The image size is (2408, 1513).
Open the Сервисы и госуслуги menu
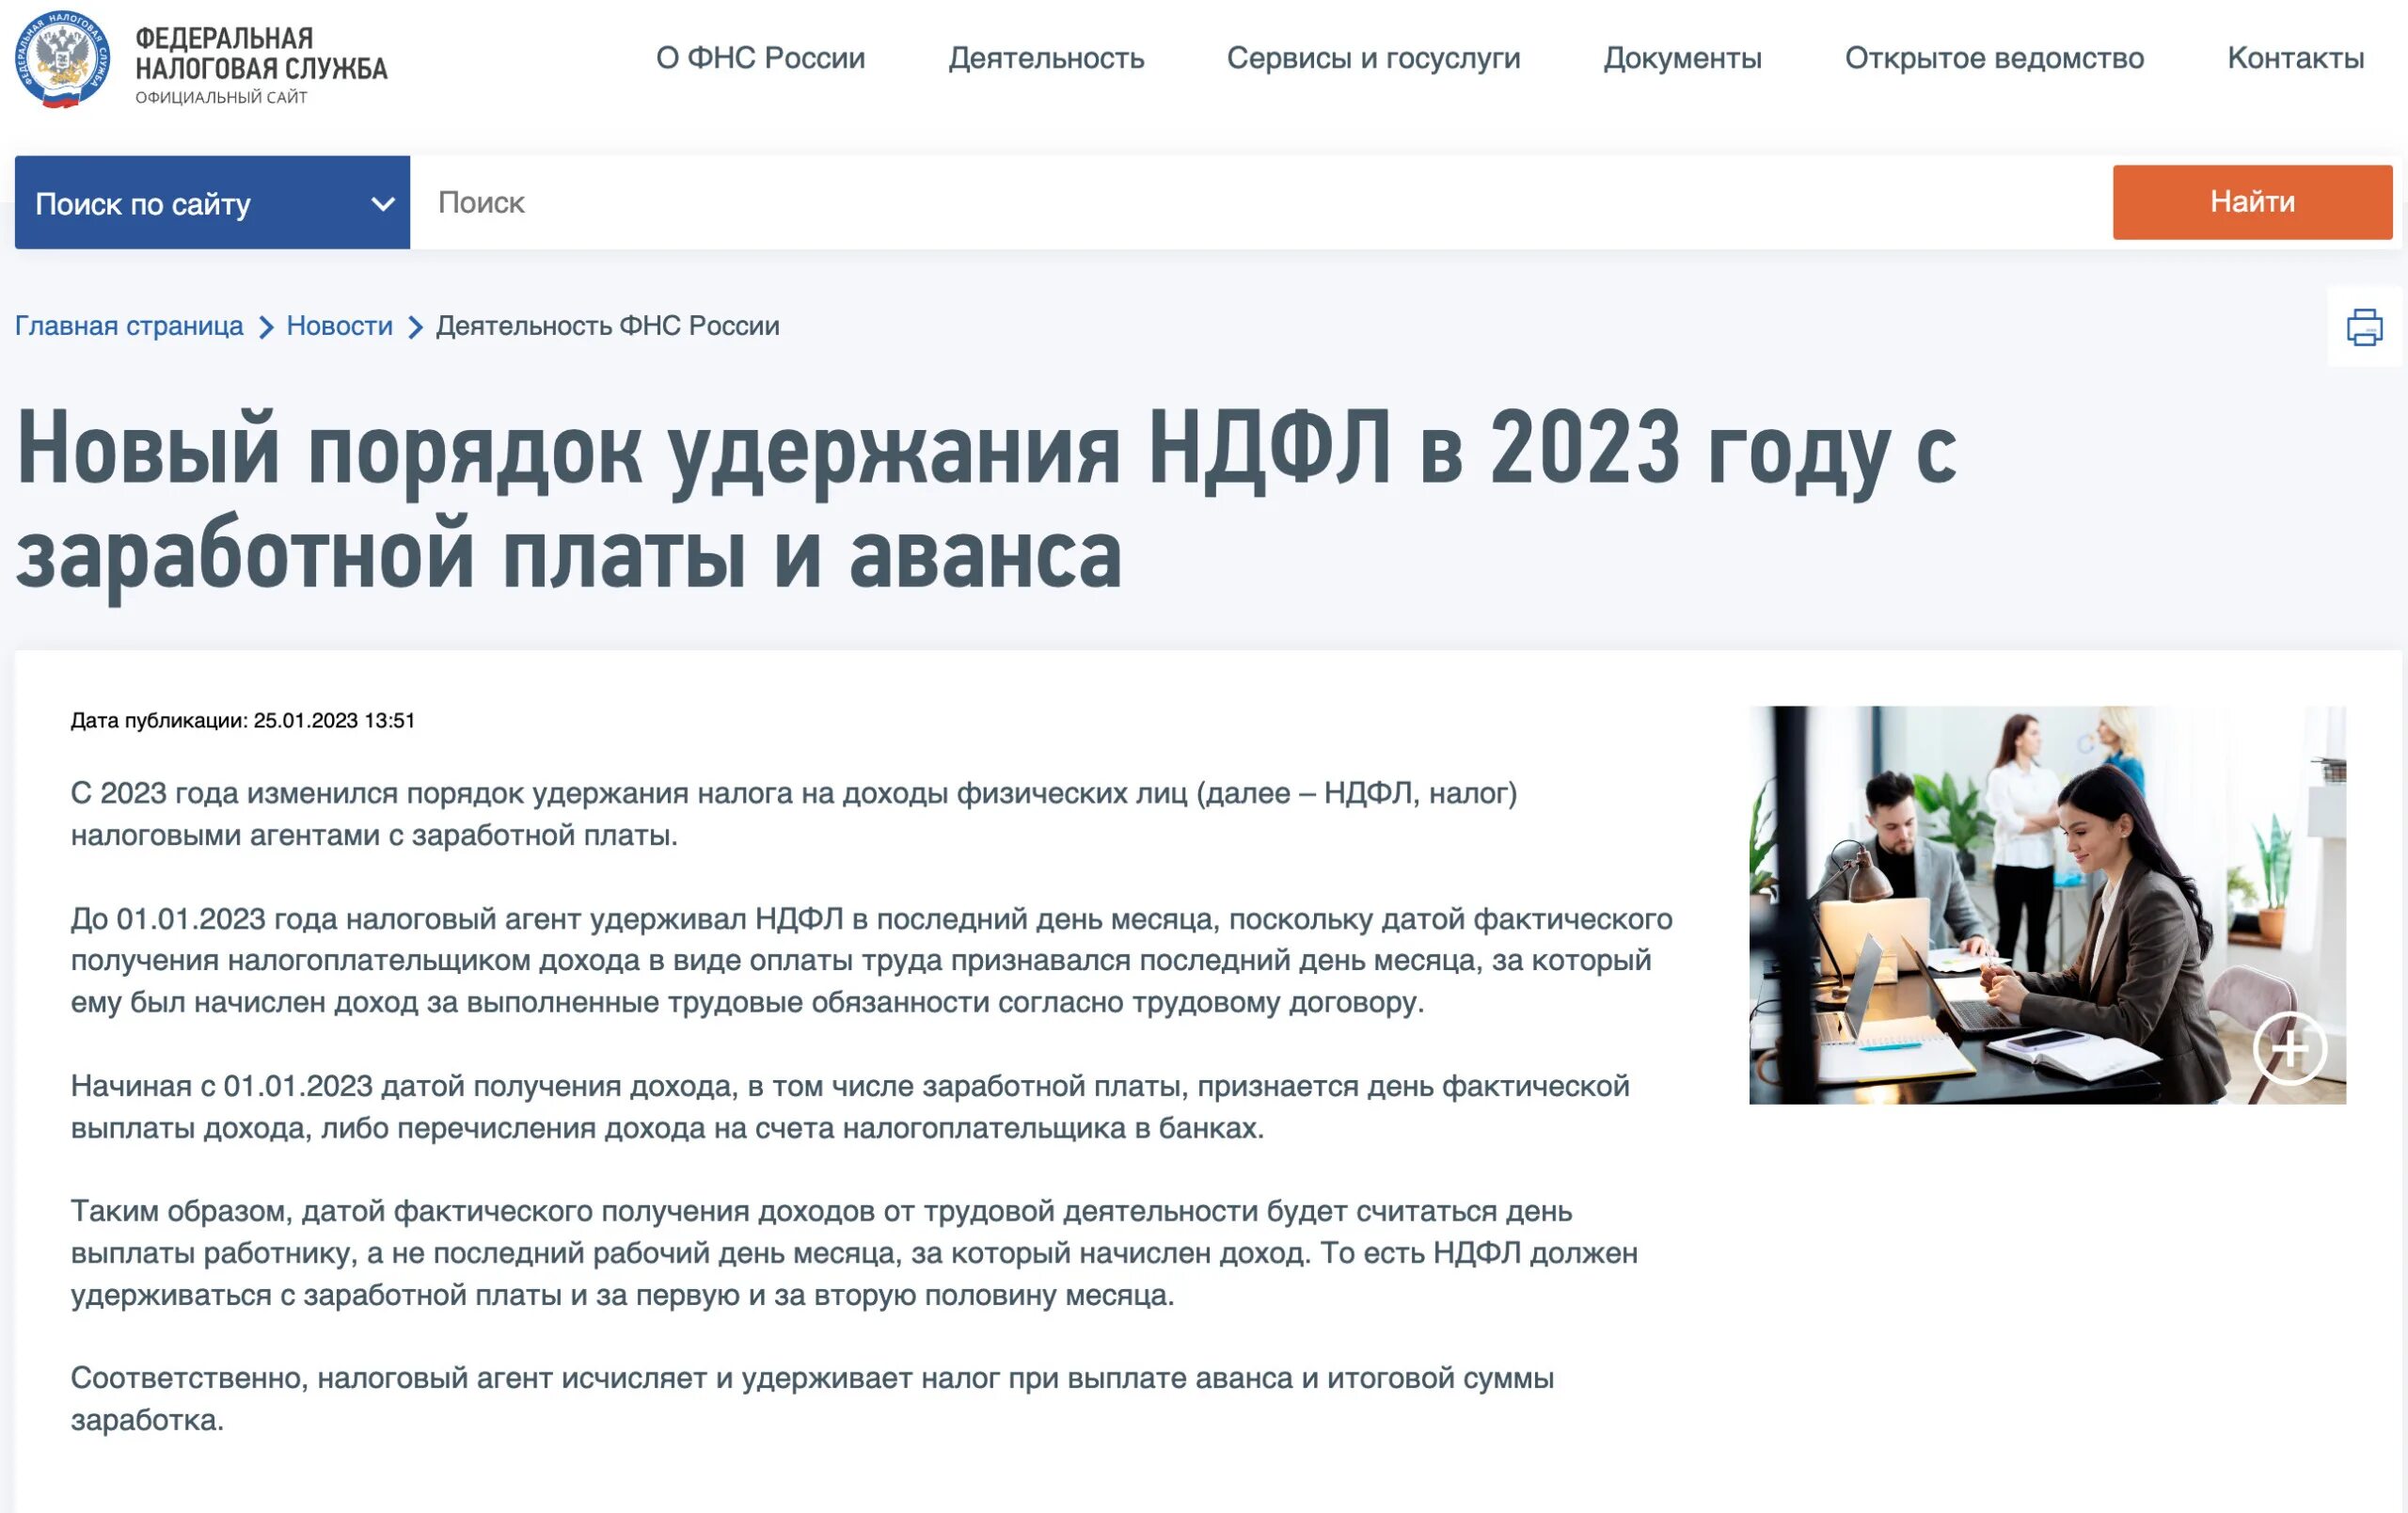click(x=1373, y=58)
